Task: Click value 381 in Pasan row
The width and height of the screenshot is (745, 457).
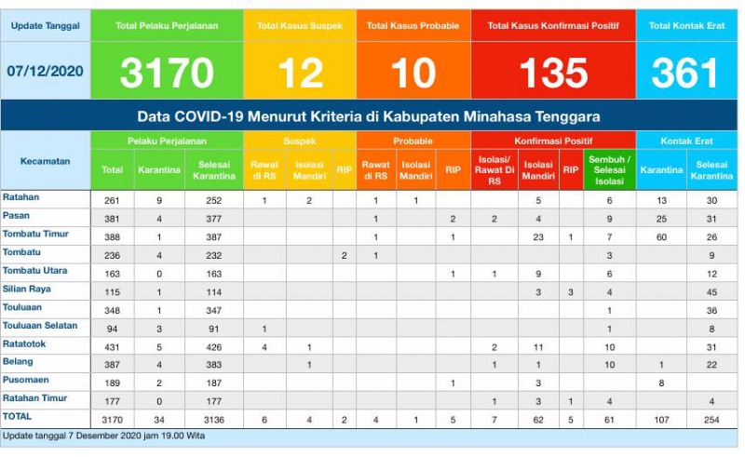Action: [112, 219]
